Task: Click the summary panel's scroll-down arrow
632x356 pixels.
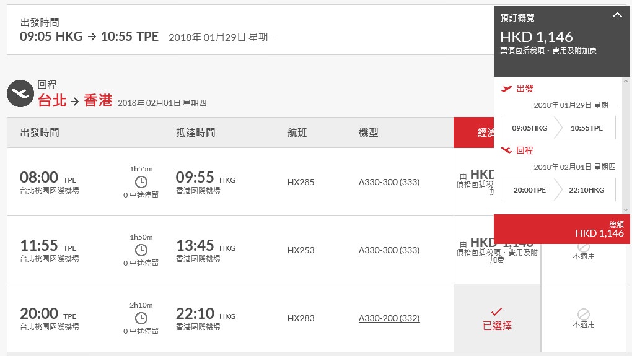Action: pyautogui.click(x=626, y=210)
